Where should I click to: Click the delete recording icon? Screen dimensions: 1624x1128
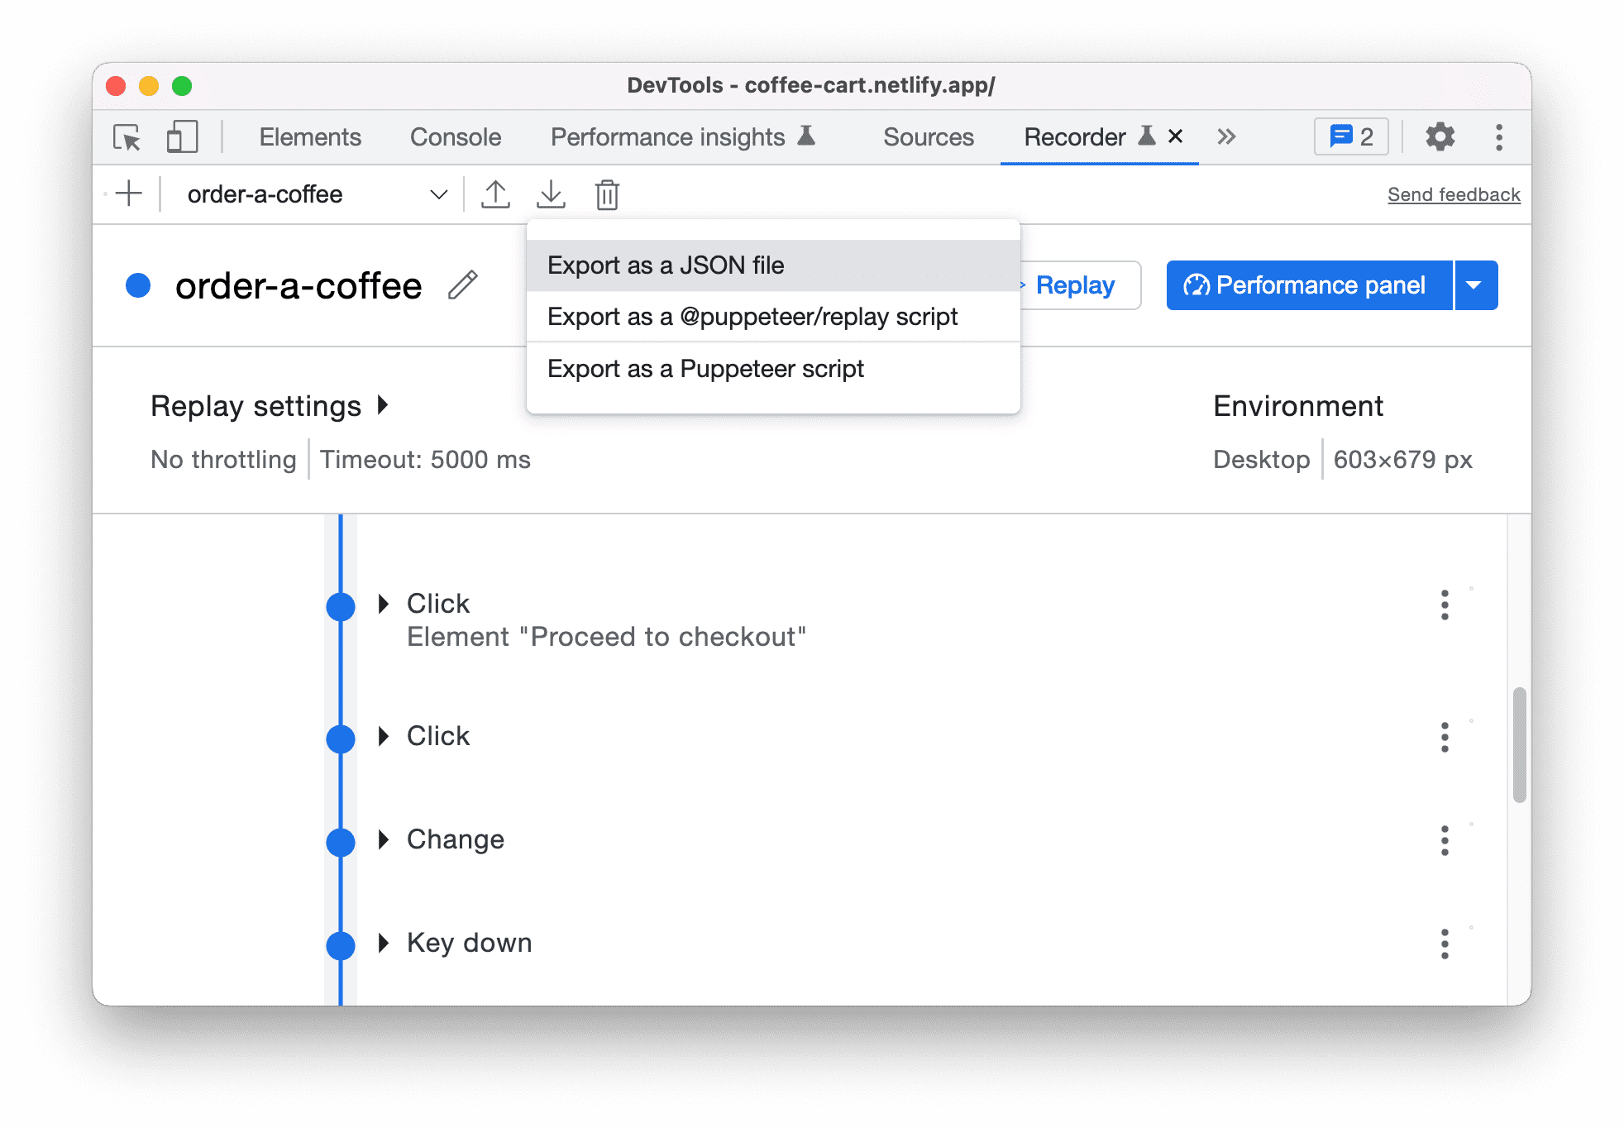[x=607, y=194]
